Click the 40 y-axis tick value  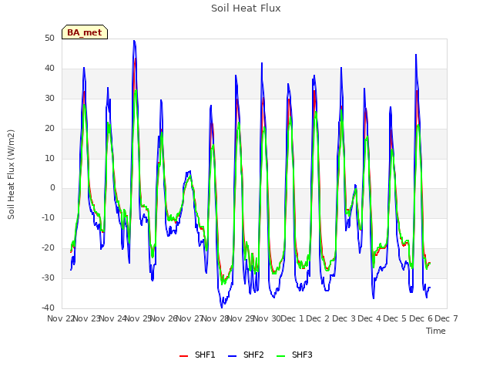[x=49, y=69]
